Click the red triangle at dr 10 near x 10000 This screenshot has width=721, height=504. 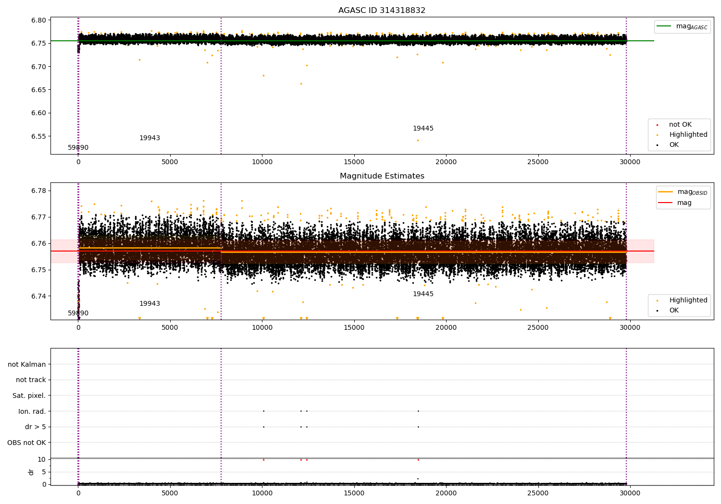coord(263,459)
